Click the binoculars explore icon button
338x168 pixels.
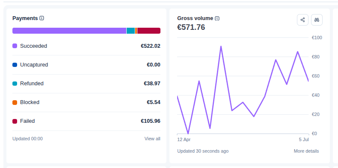317,20
